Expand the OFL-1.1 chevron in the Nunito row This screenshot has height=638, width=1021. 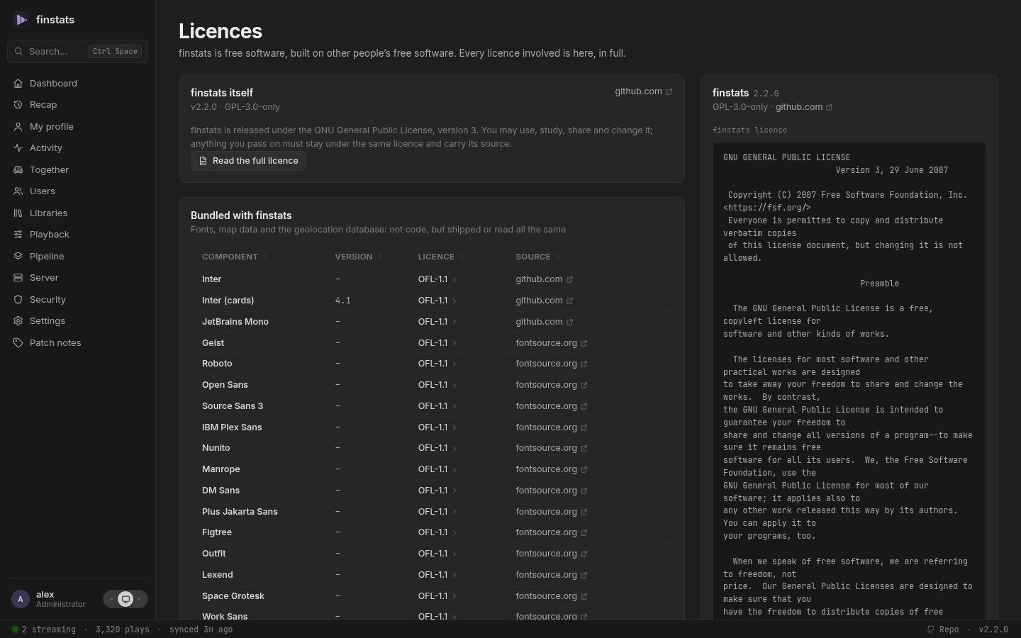[454, 449]
